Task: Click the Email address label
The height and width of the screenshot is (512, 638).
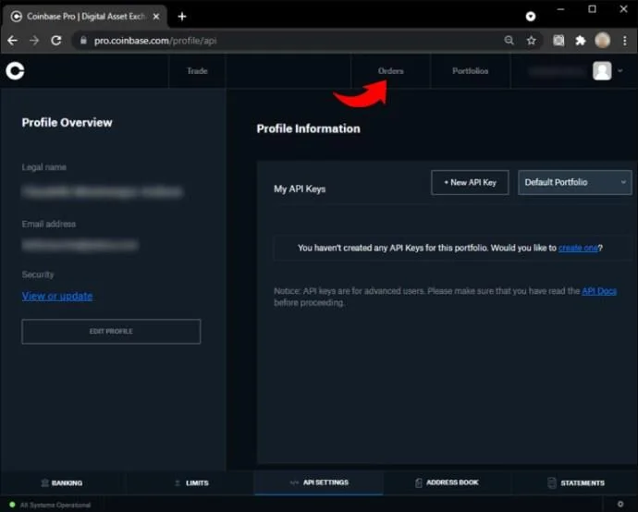Action: (49, 224)
